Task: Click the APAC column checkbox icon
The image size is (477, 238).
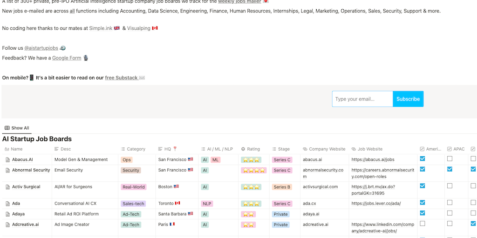Action: [x=450, y=149]
